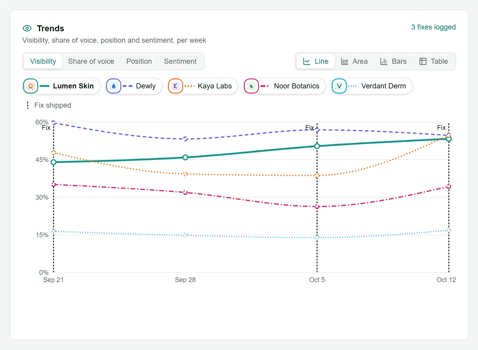This screenshot has width=478, height=350.
Task: Select the Fix marker label at Oct 5
Action: [x=310, y=128]
